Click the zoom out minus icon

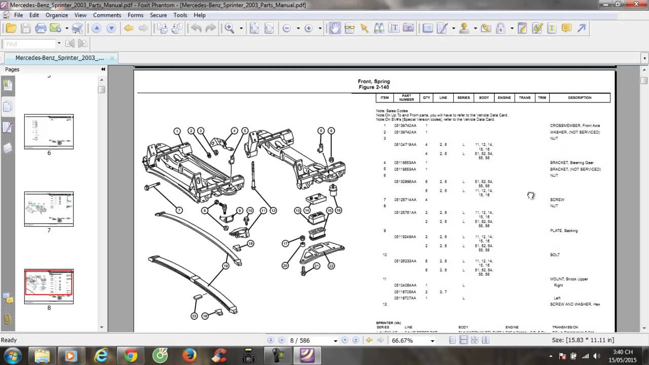click(287, 28)
